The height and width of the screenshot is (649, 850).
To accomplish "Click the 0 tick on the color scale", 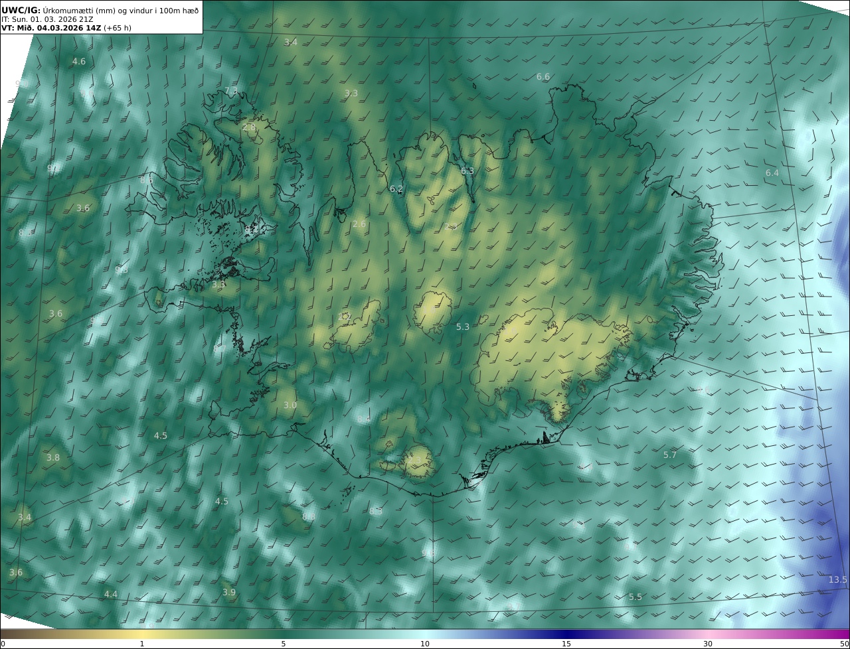I will pos(3,644).
